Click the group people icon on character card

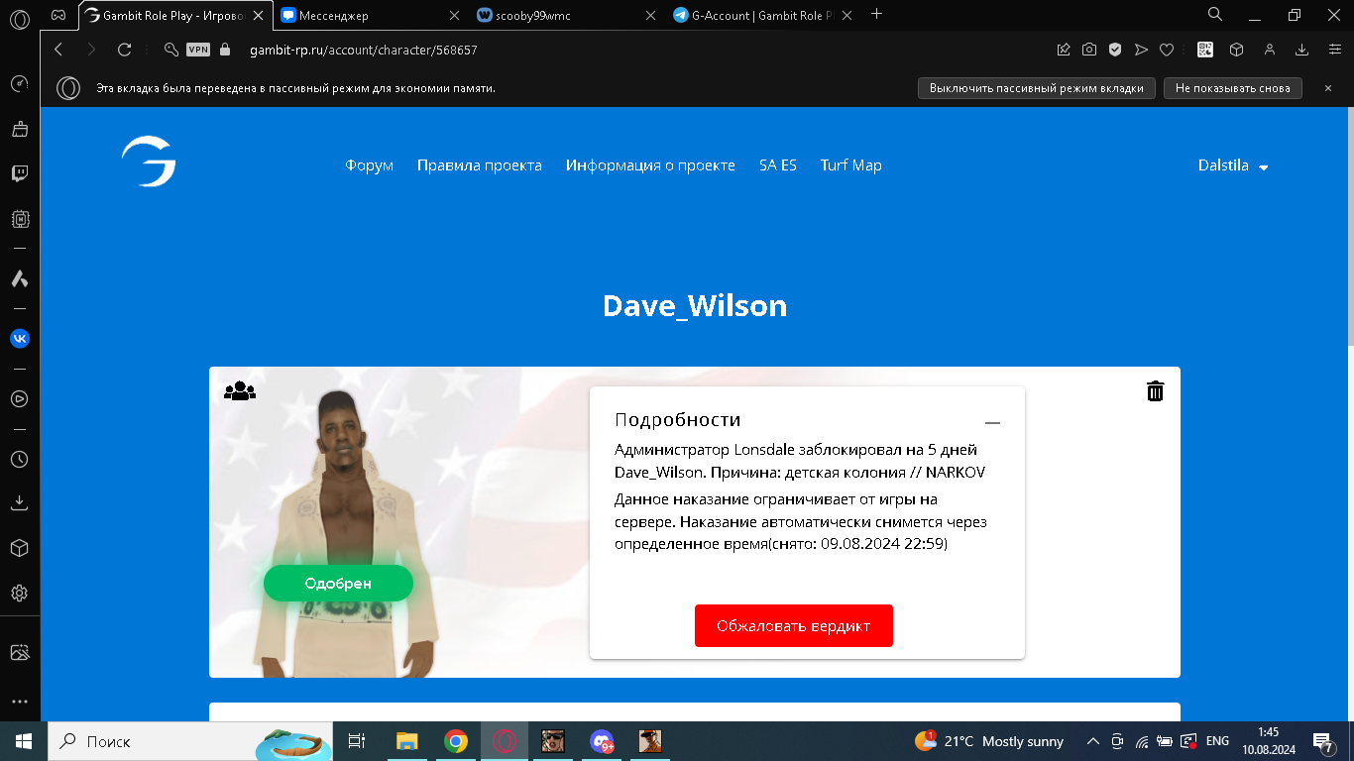pos(240,391)
